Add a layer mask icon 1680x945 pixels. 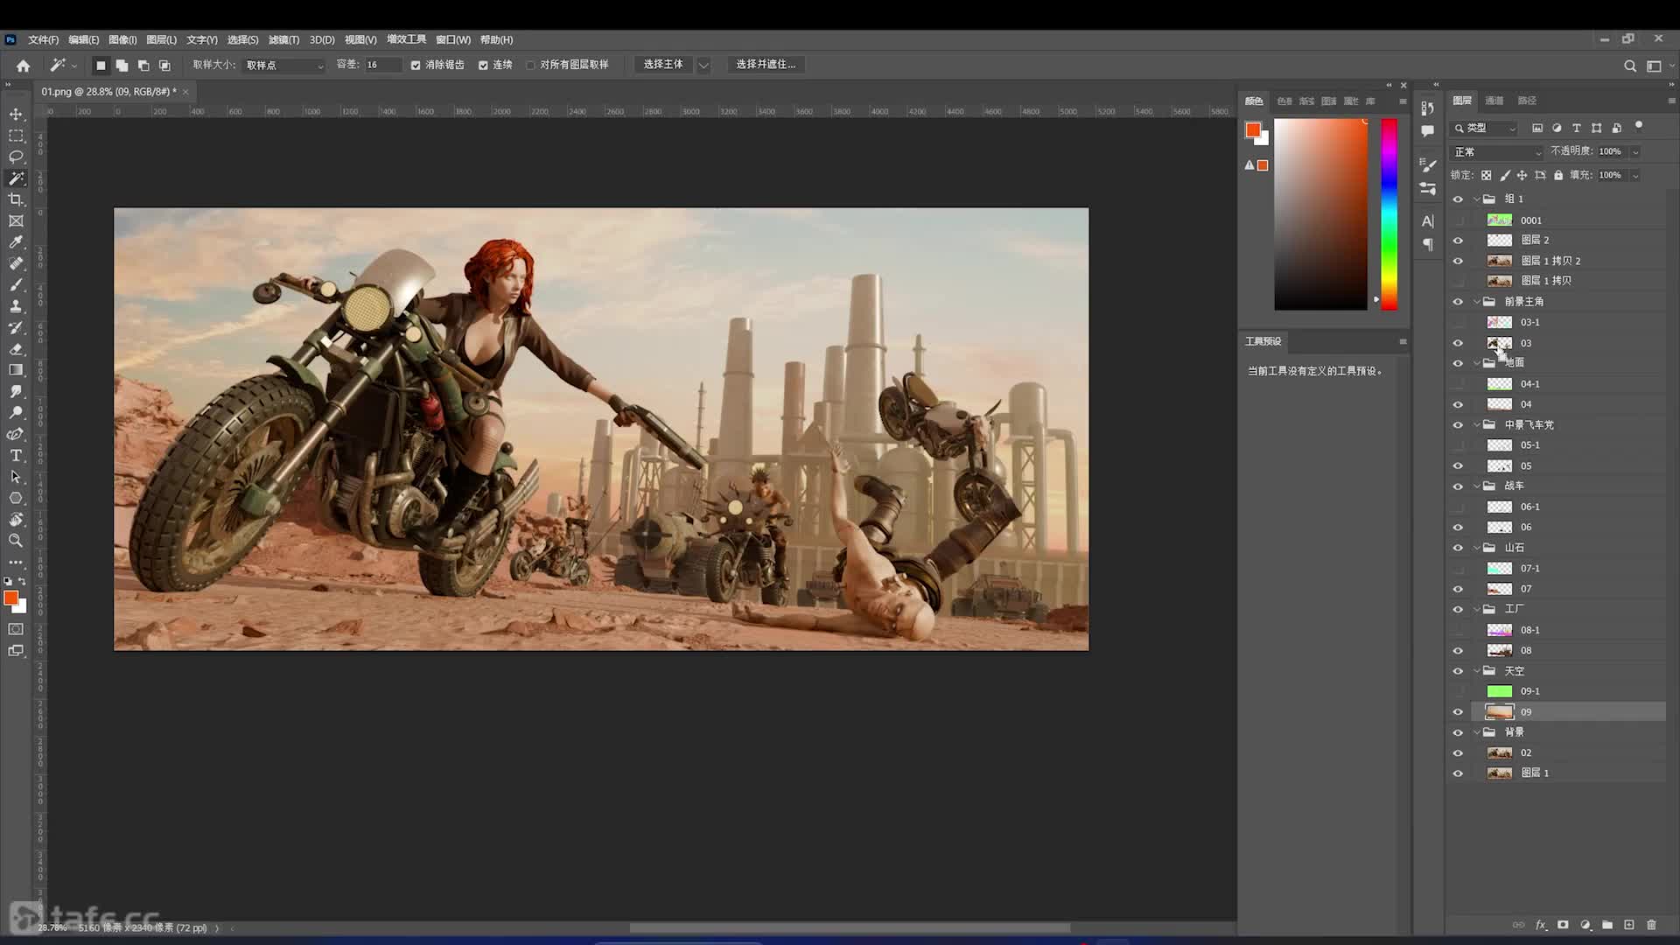(x=1563, y=925)
